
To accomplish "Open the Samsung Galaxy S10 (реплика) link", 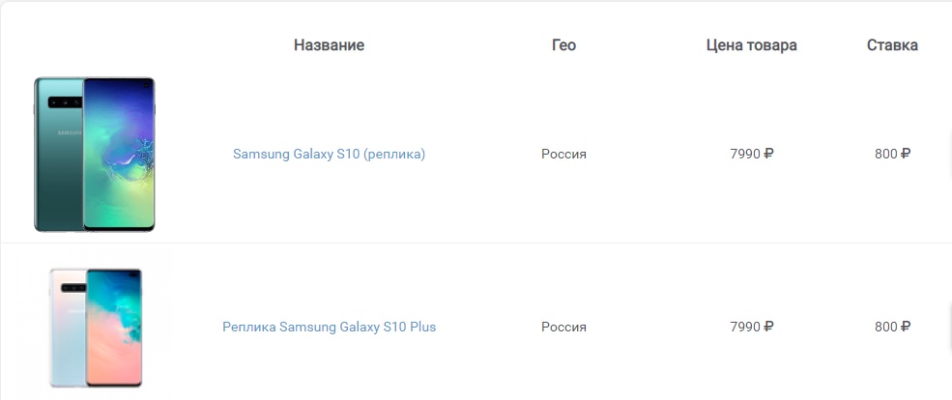I will (329, 155).
